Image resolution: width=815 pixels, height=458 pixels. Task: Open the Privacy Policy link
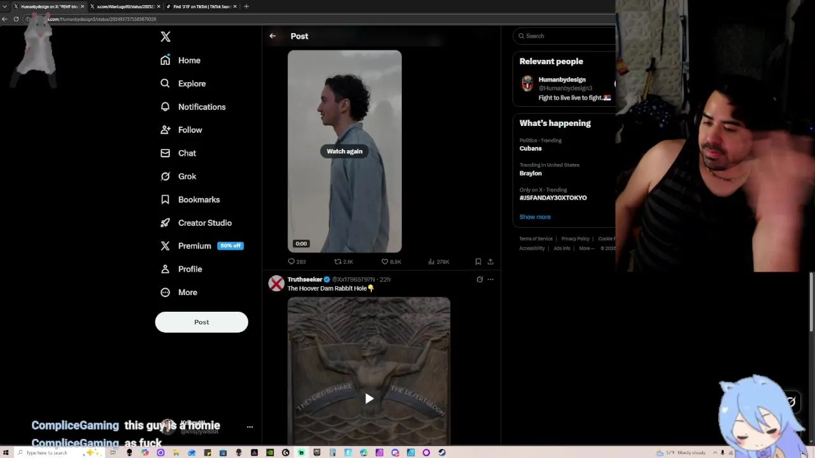[x=576, y=239]
